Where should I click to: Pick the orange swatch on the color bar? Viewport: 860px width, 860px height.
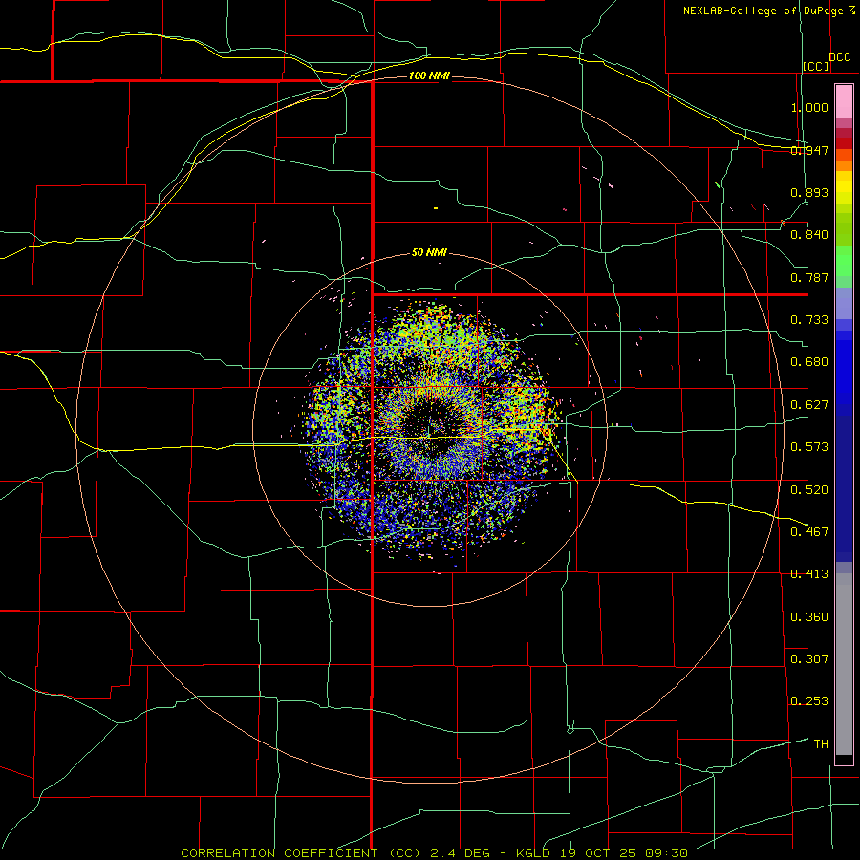pos(844,165)
